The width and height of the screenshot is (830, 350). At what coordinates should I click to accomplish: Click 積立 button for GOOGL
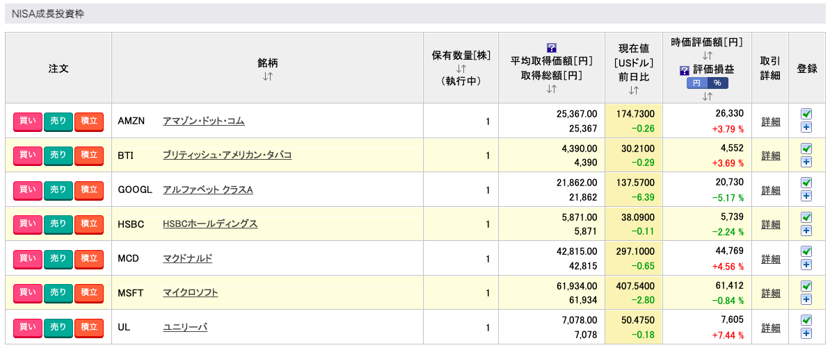click(89, 190)
